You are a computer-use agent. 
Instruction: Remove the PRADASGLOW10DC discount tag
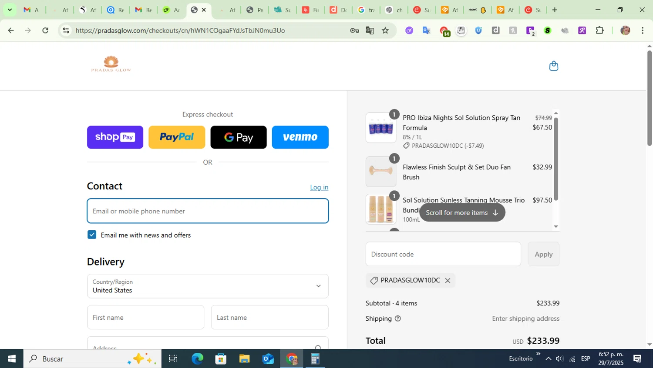click(x=448, y=281)
